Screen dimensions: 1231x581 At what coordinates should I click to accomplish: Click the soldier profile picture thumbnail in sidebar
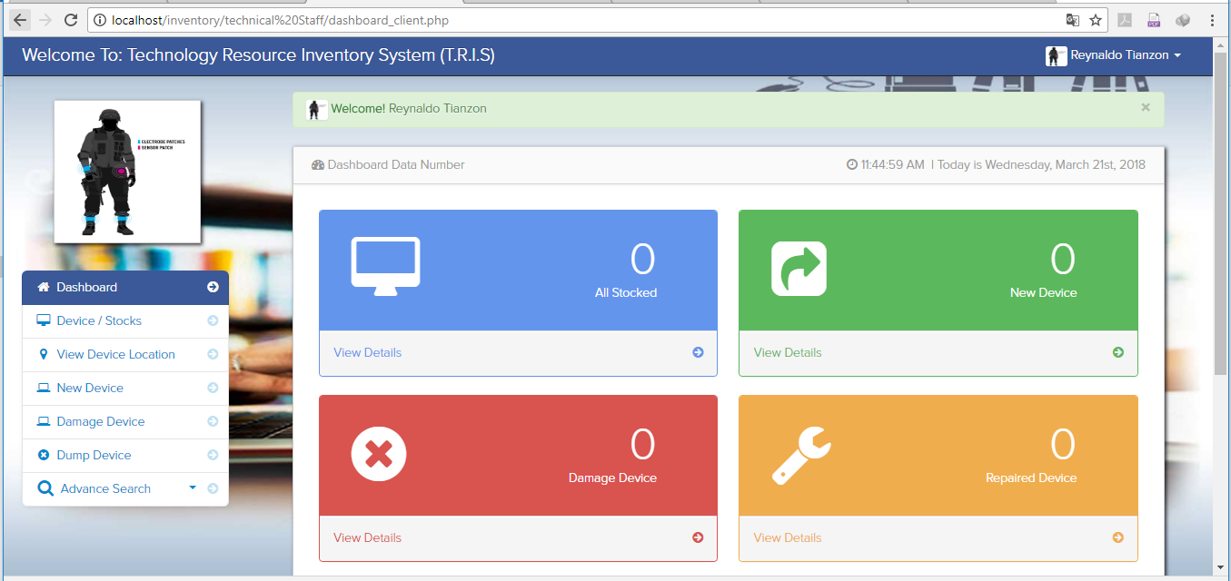127,172
